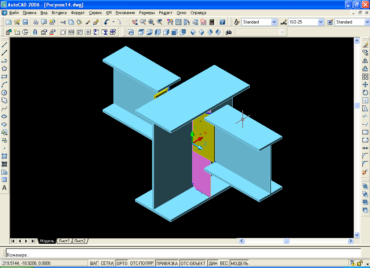Open the Рисование menu

[x=125, y=13]
